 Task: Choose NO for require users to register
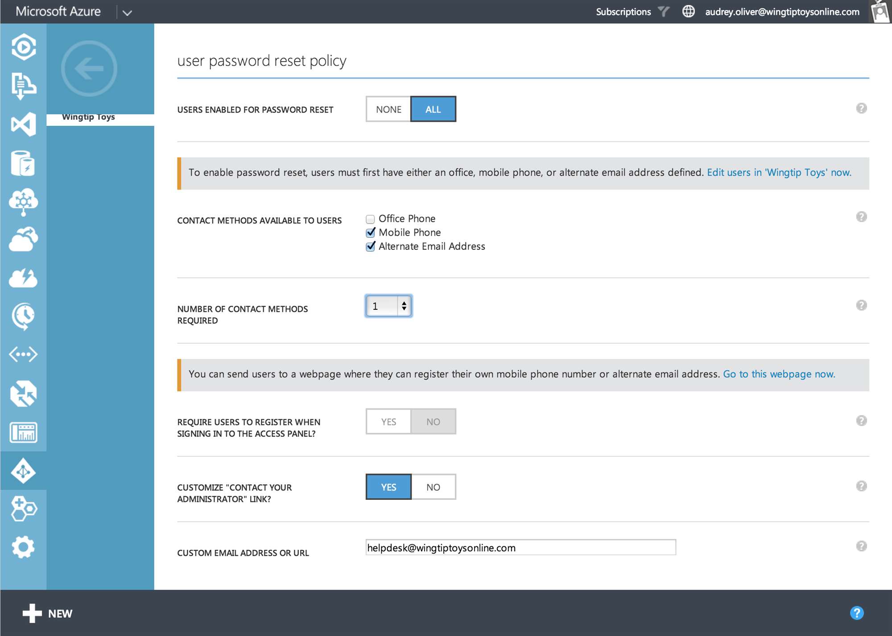433,422
